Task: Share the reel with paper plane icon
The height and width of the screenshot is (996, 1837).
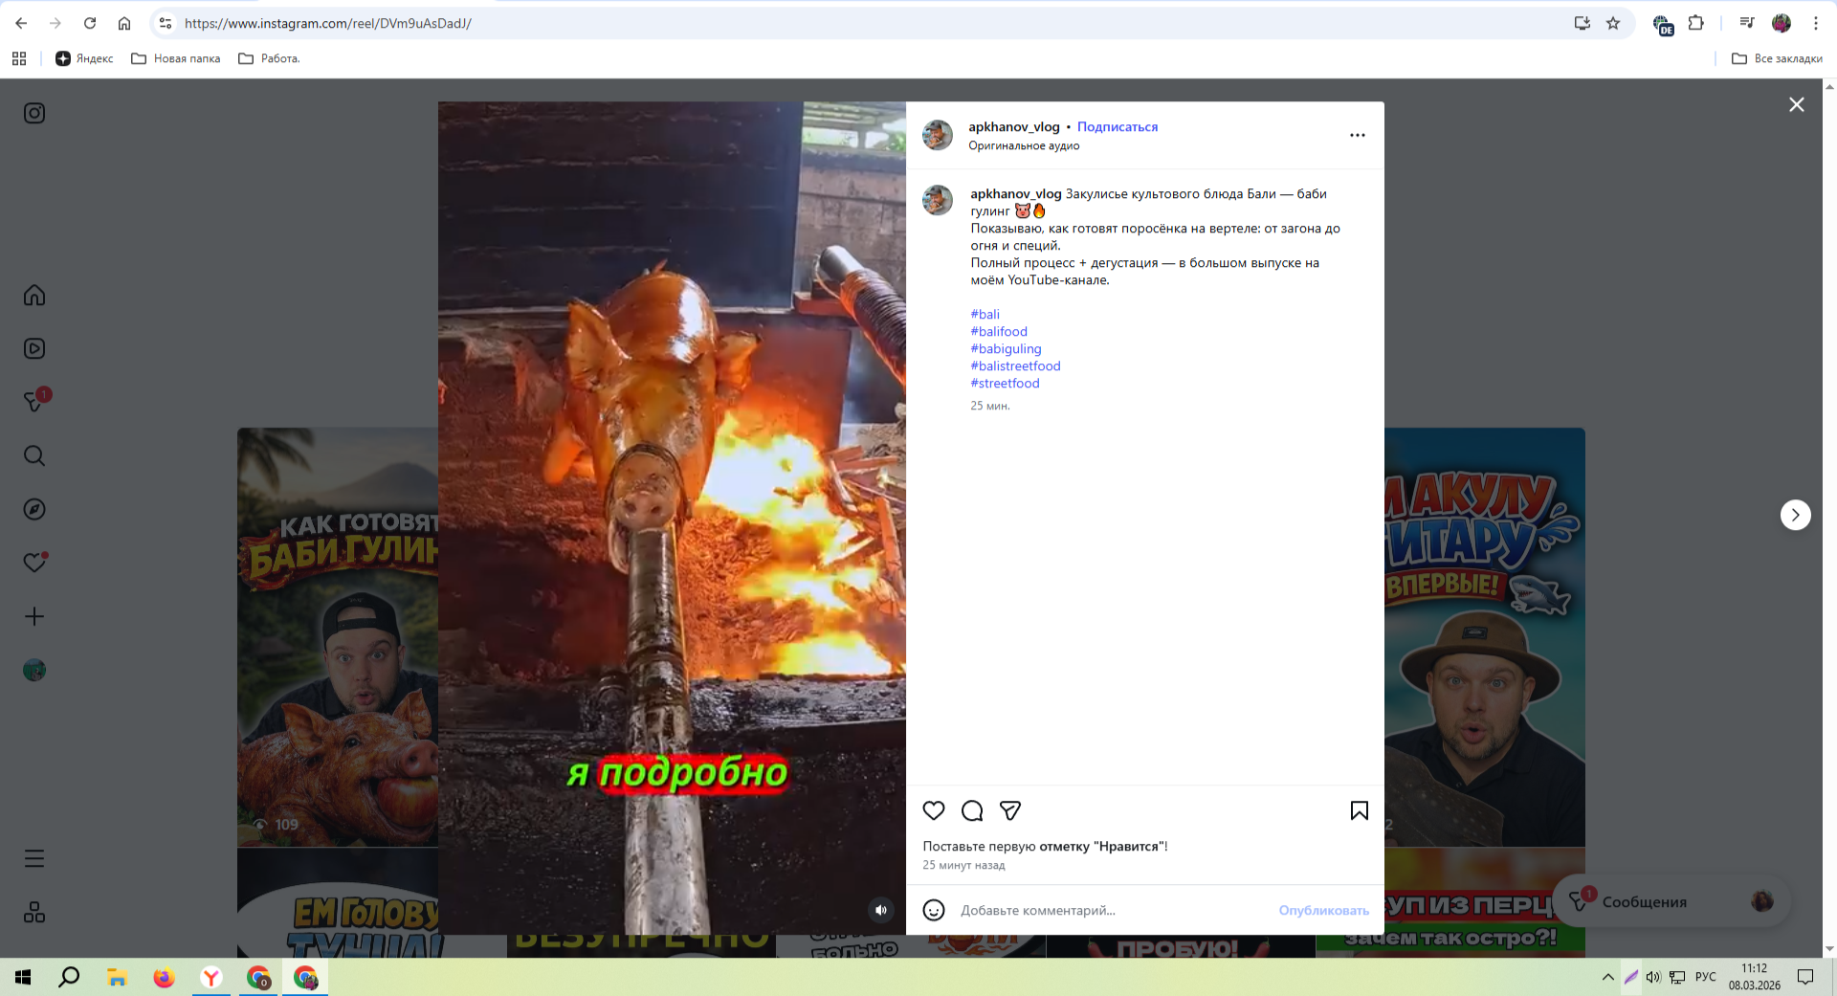Action: point(1010,810)
